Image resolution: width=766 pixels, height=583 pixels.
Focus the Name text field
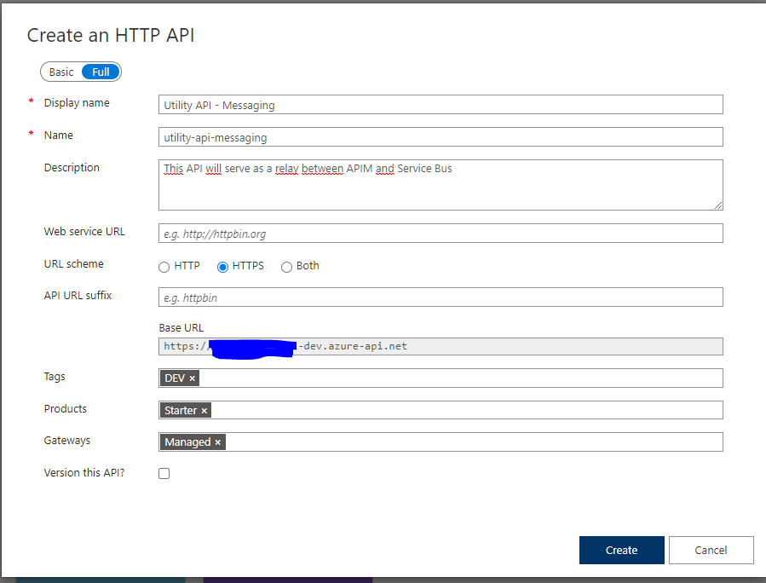tap(441, 137)
